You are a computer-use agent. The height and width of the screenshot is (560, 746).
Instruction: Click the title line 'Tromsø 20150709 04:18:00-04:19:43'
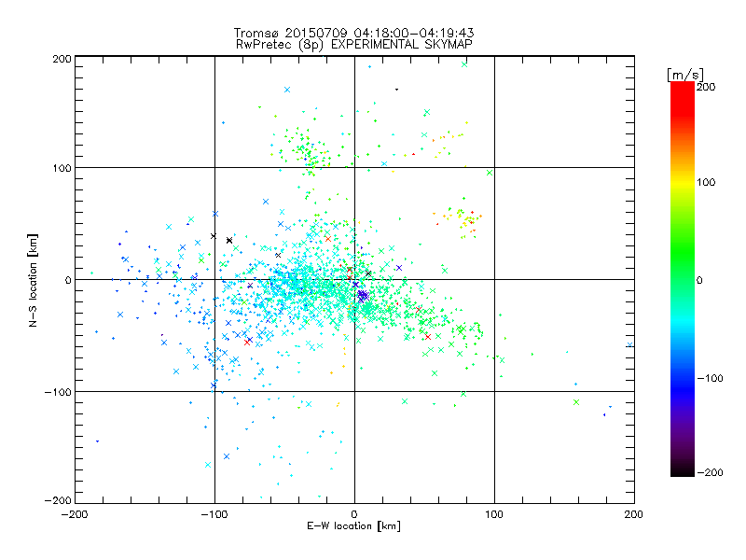(353, 33)
